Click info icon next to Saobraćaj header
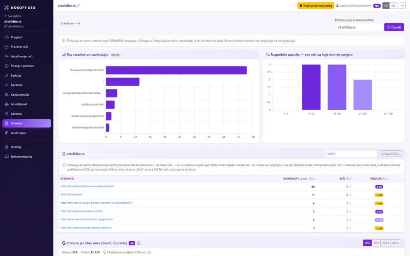 click(310, 179)
